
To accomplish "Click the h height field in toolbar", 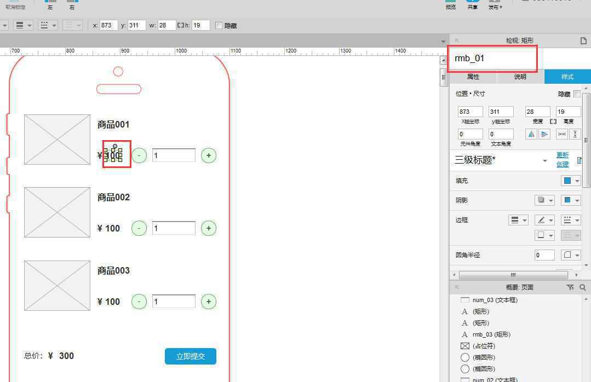I will [200, 25].
